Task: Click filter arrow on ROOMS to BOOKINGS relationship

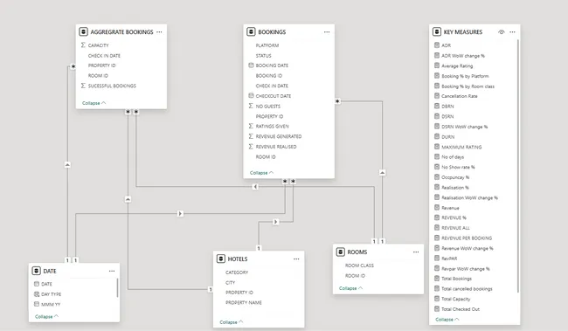Action: [382, 173]
